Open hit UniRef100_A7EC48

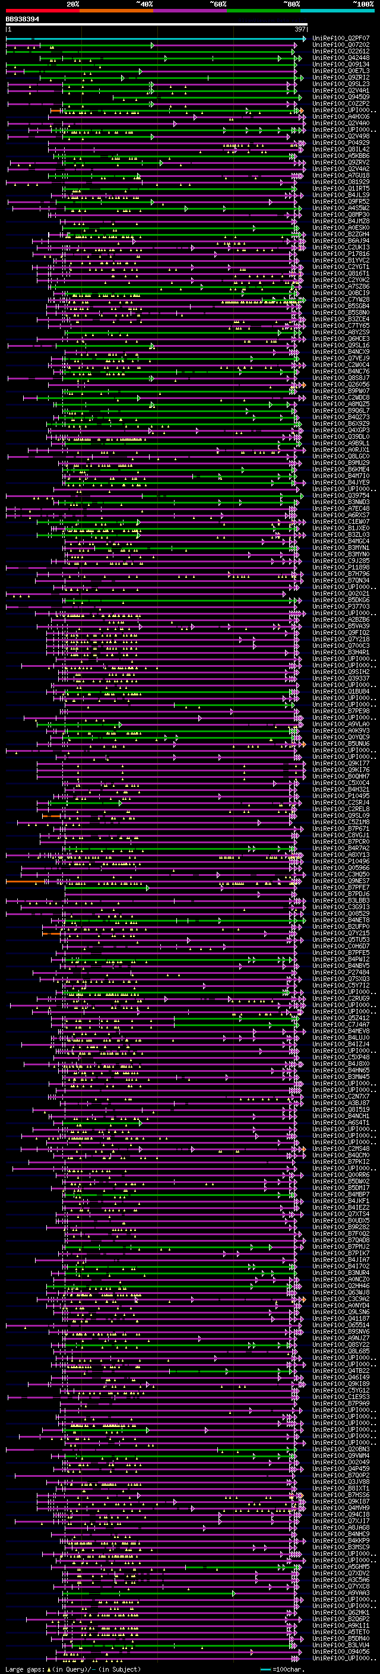(341, 509)
